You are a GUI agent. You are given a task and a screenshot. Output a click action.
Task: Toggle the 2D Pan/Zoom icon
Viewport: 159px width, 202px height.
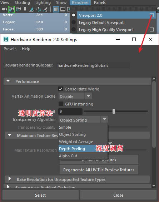click(39, 9)
